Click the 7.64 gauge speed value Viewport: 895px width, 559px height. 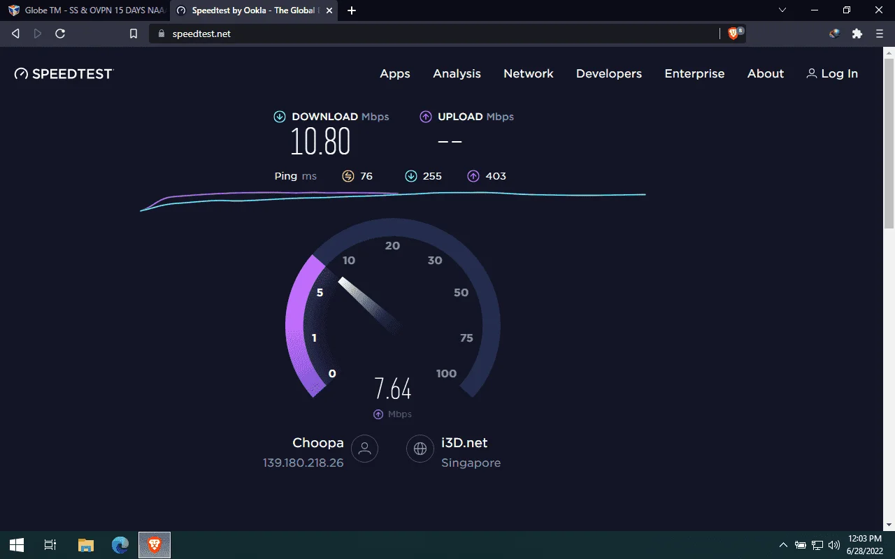[393, 388]
